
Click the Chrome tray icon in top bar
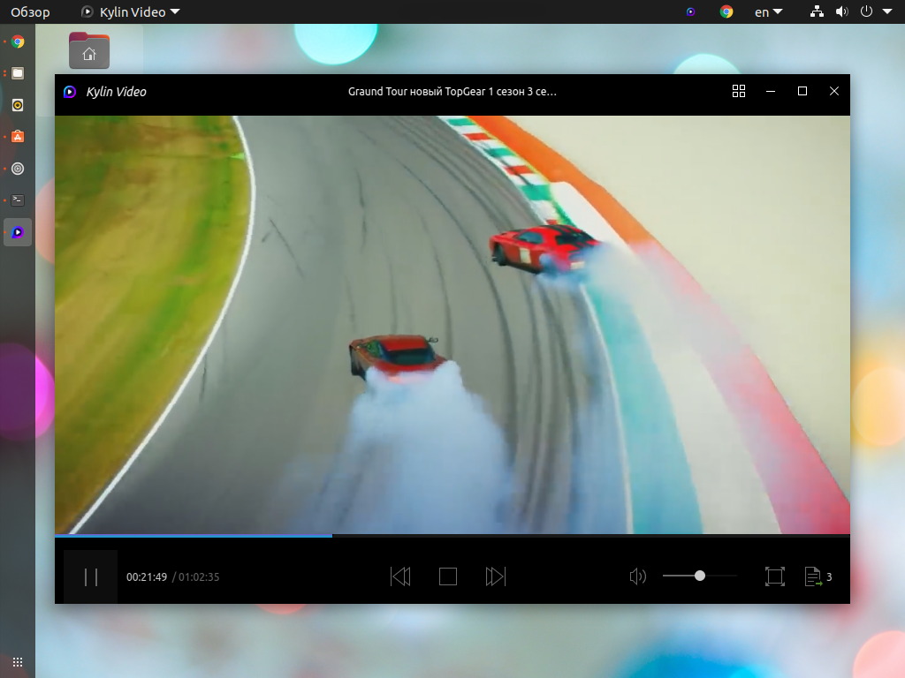coord(726,11)
